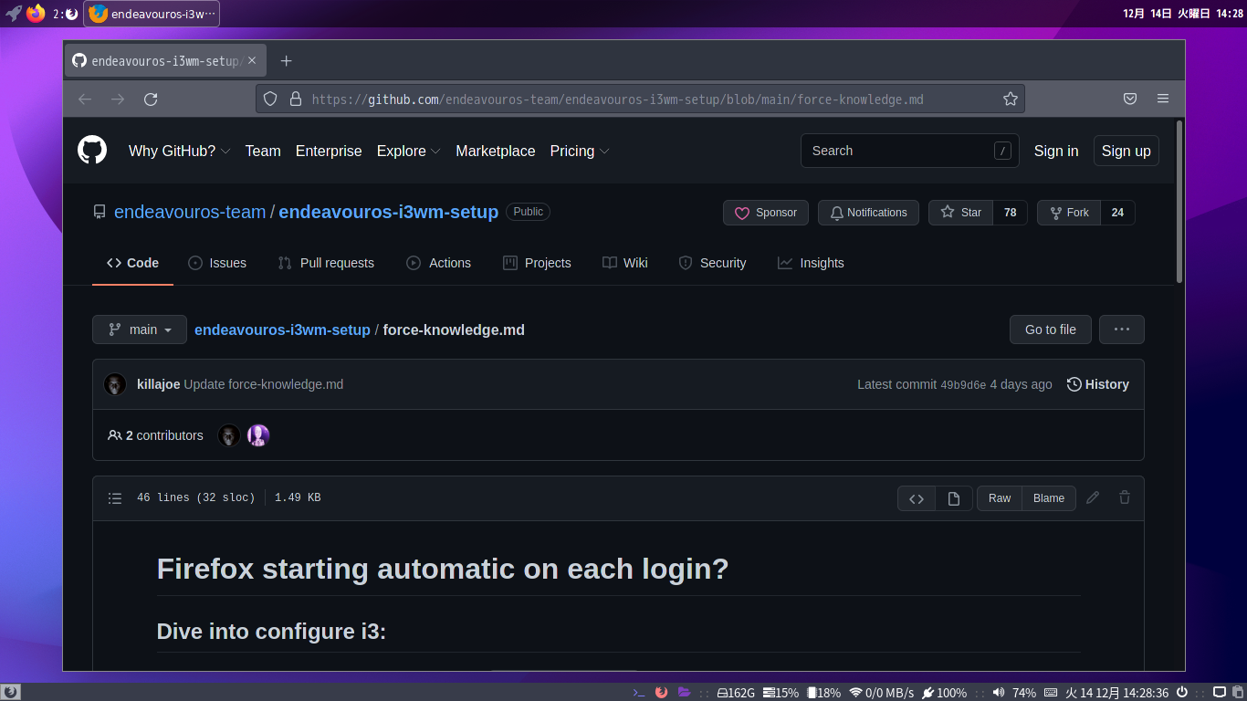Image resolution: width=1247 pixels, height=701 pixels.
Task: Click the bottom bar's left corner icon
Action: 10,693
